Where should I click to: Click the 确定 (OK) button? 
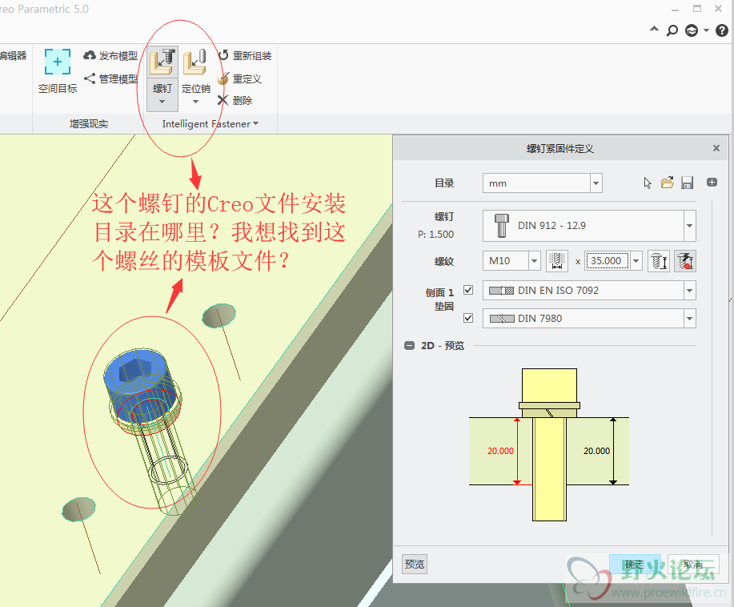(x=635, y=564)
